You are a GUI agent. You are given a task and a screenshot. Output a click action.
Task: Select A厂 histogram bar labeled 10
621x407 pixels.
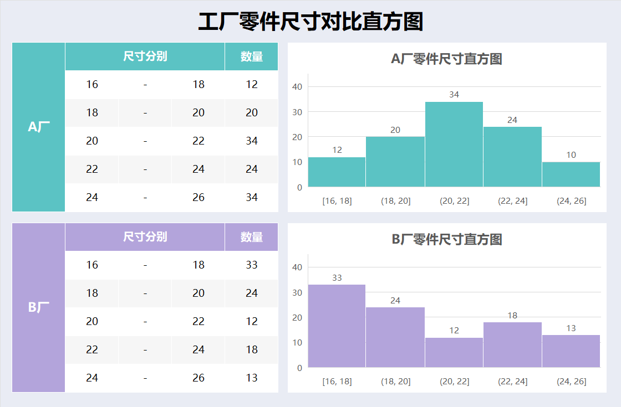[x=571, y=174]
